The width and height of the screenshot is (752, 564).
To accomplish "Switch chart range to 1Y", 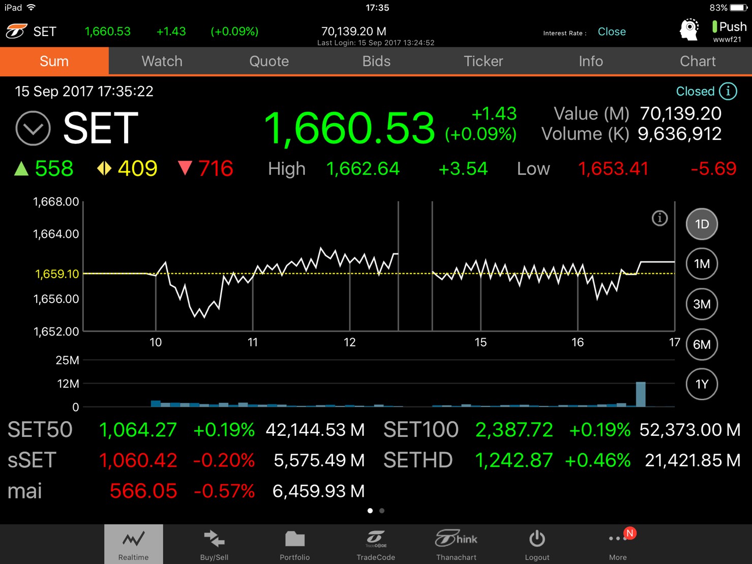I will click(x=702, y=384).
